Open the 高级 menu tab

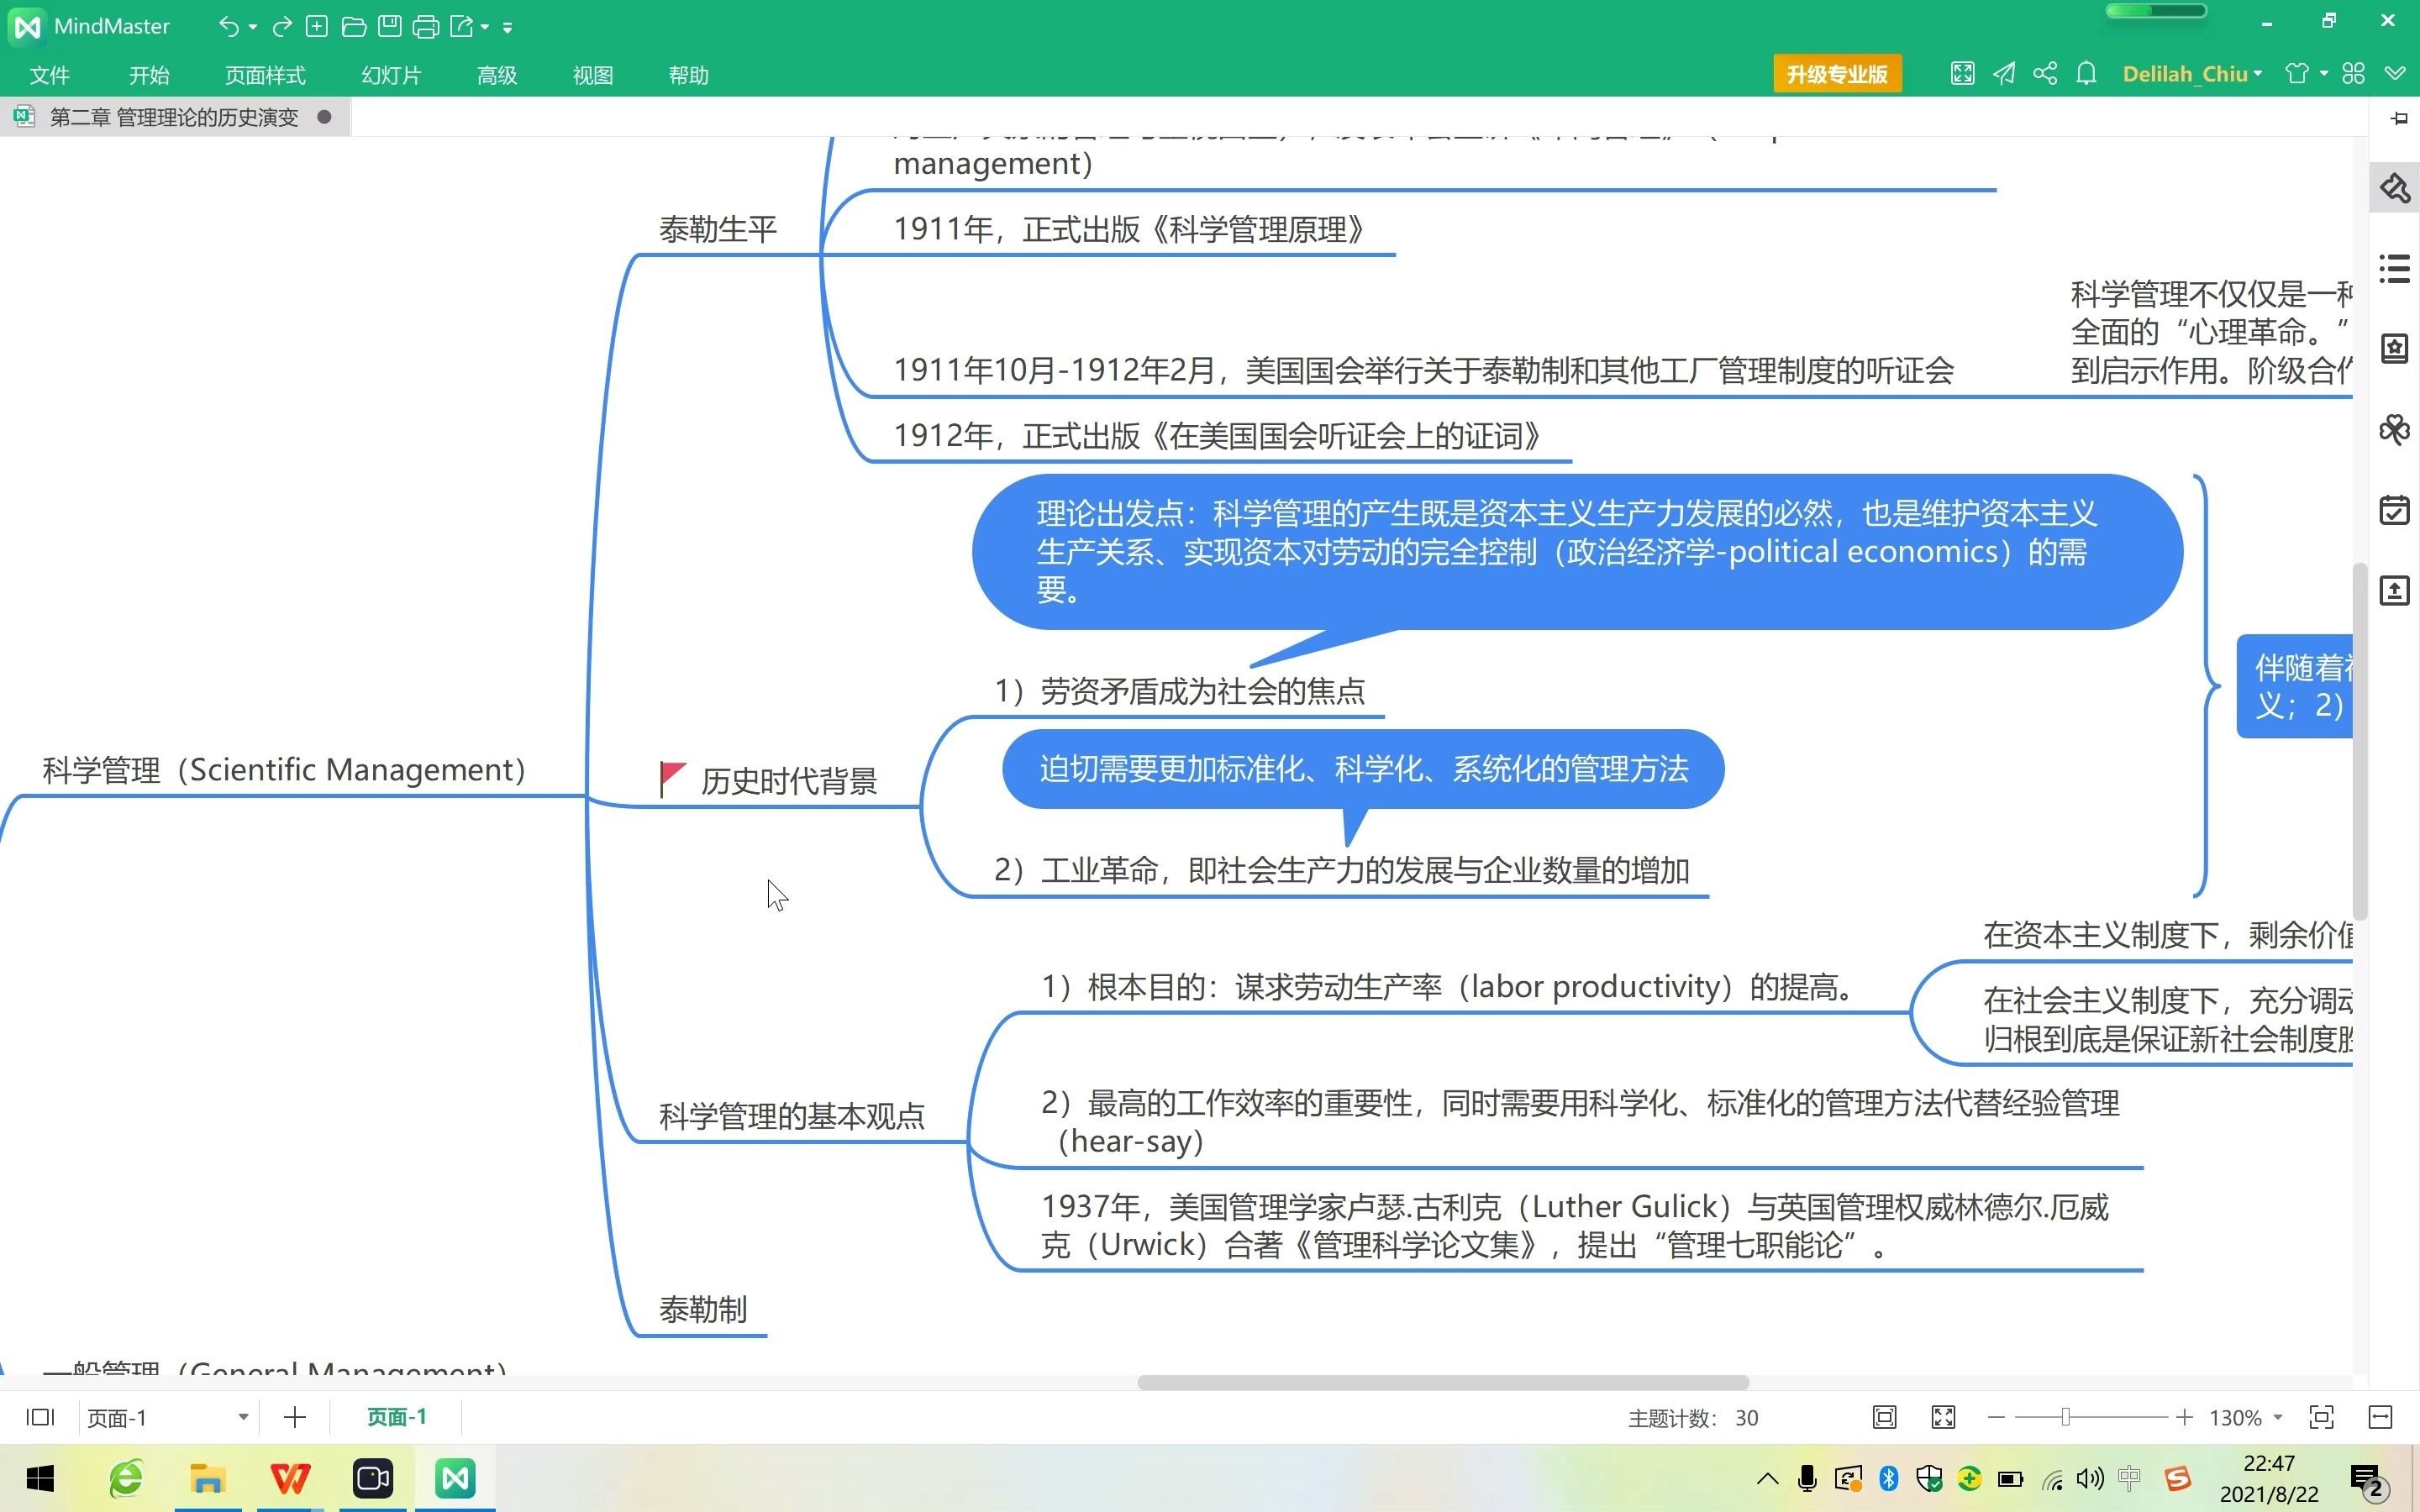[x=497, y=75]
